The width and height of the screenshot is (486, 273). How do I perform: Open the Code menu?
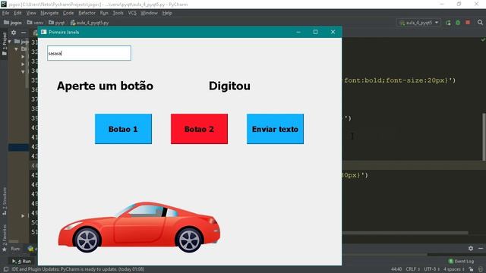point(68,13)
